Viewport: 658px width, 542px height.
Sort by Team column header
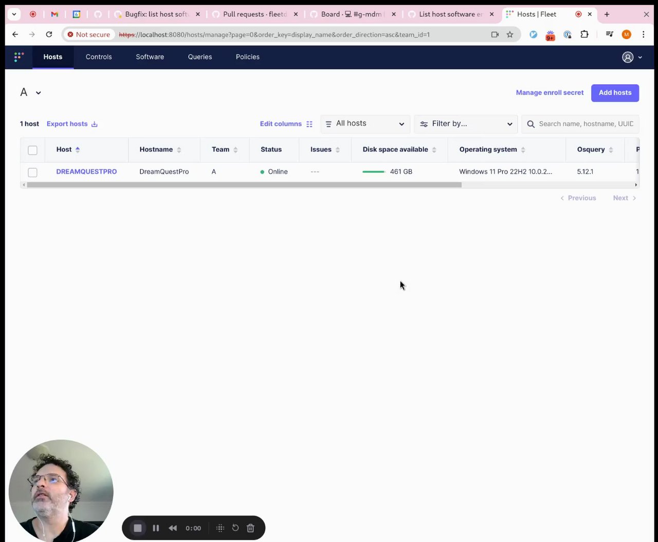[x=225, y=149]
